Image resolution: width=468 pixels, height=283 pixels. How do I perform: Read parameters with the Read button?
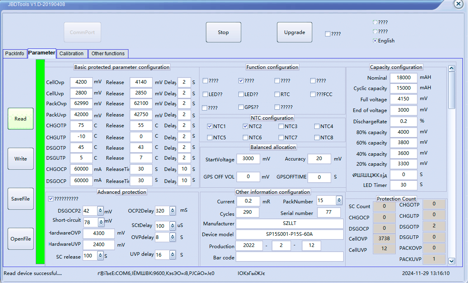click(x=20, y=119)
